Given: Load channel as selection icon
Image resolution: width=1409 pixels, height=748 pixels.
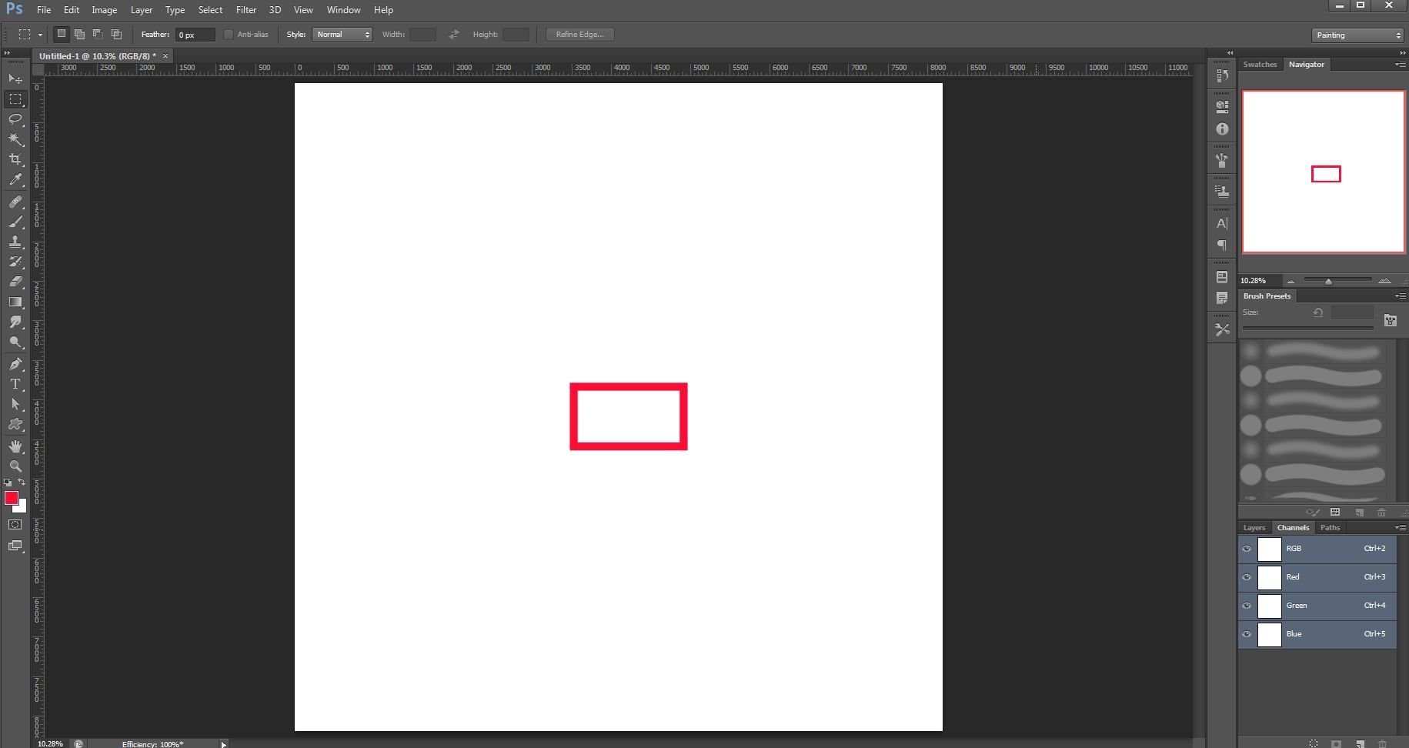Looking at the screenshot, I should (x=1314, y=744).
